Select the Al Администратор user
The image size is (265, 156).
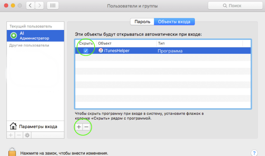click(35, 36)
